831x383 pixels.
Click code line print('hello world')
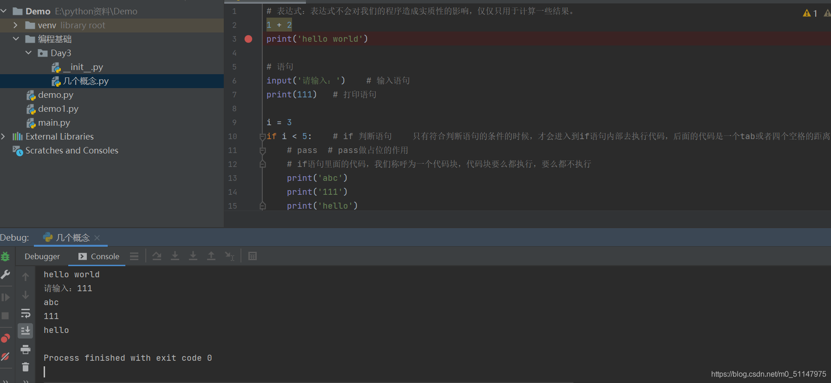317,39
